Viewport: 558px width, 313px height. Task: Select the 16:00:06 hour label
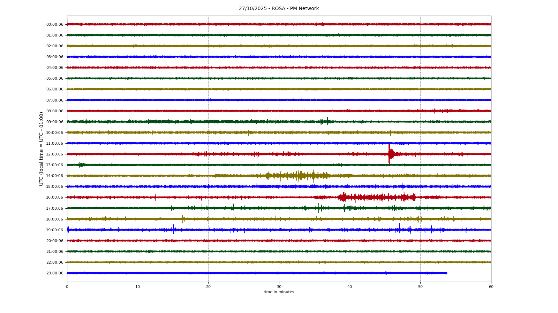pyautogui.click(x=55, y=198)
